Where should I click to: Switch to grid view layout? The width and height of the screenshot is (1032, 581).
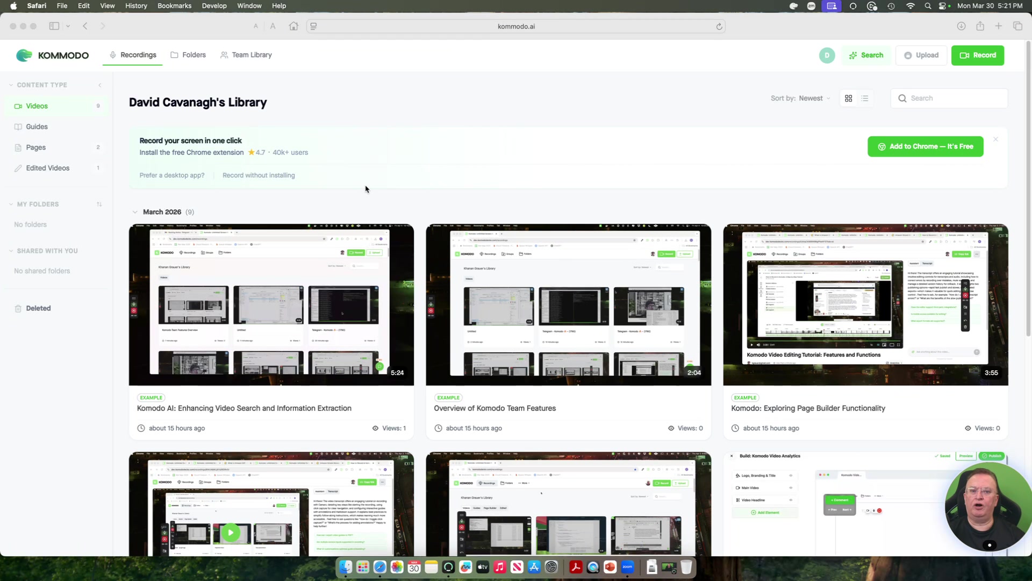[848, 98]
